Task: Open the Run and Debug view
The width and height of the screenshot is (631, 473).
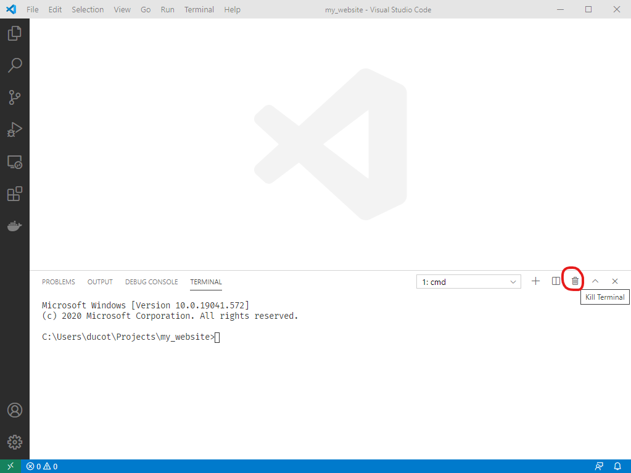Action: (14, 130)
